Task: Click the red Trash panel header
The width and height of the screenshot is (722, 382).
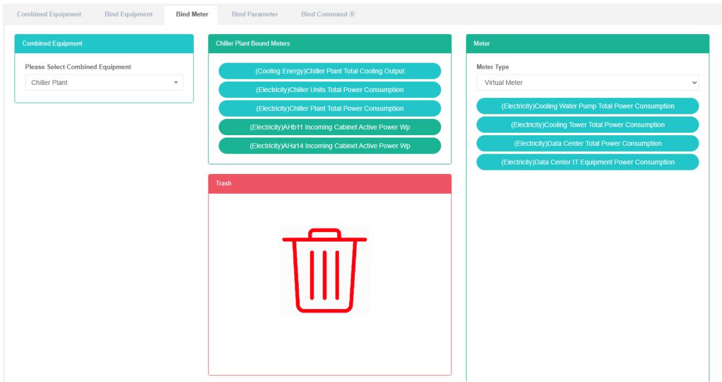Action: 330,184
